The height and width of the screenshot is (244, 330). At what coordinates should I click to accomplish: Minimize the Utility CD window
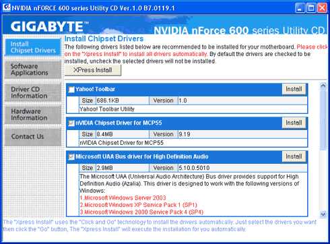point(300,8)
